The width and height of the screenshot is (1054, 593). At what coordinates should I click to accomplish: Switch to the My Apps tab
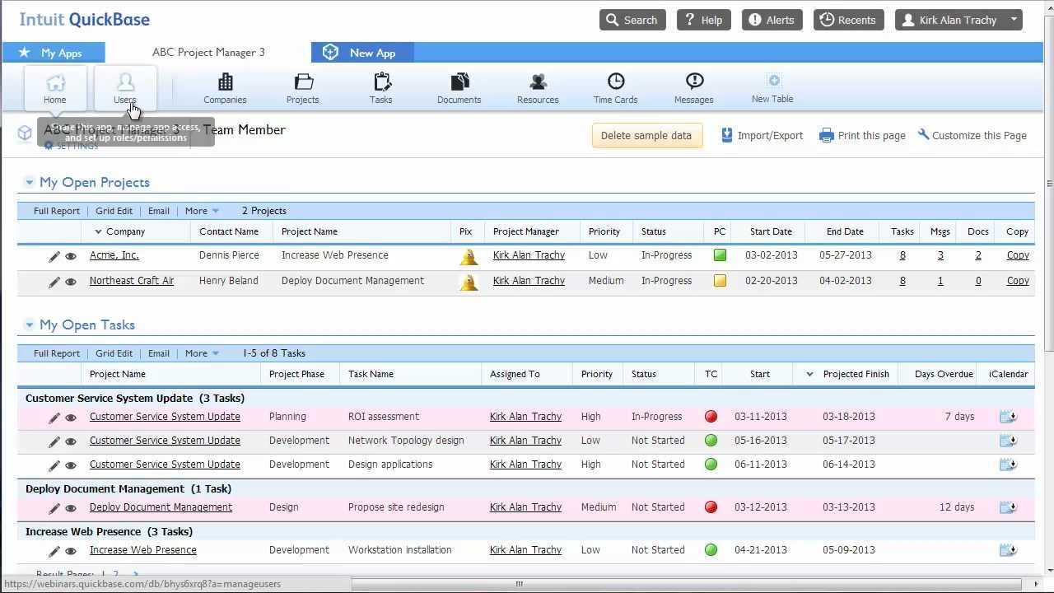[x=54, y=53]
